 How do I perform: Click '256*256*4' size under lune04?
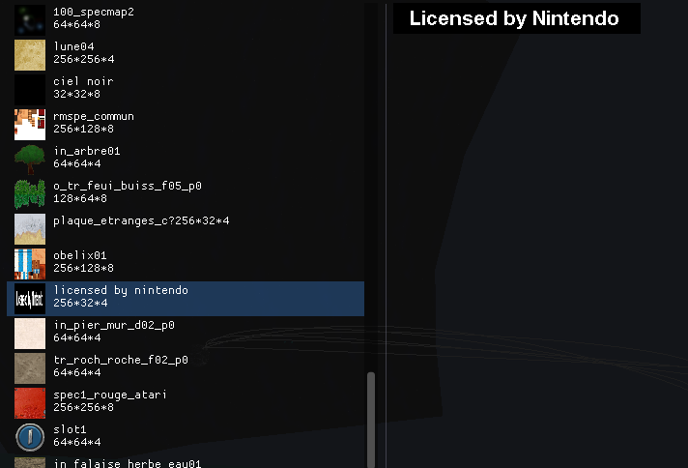click(x=84, y=59)
